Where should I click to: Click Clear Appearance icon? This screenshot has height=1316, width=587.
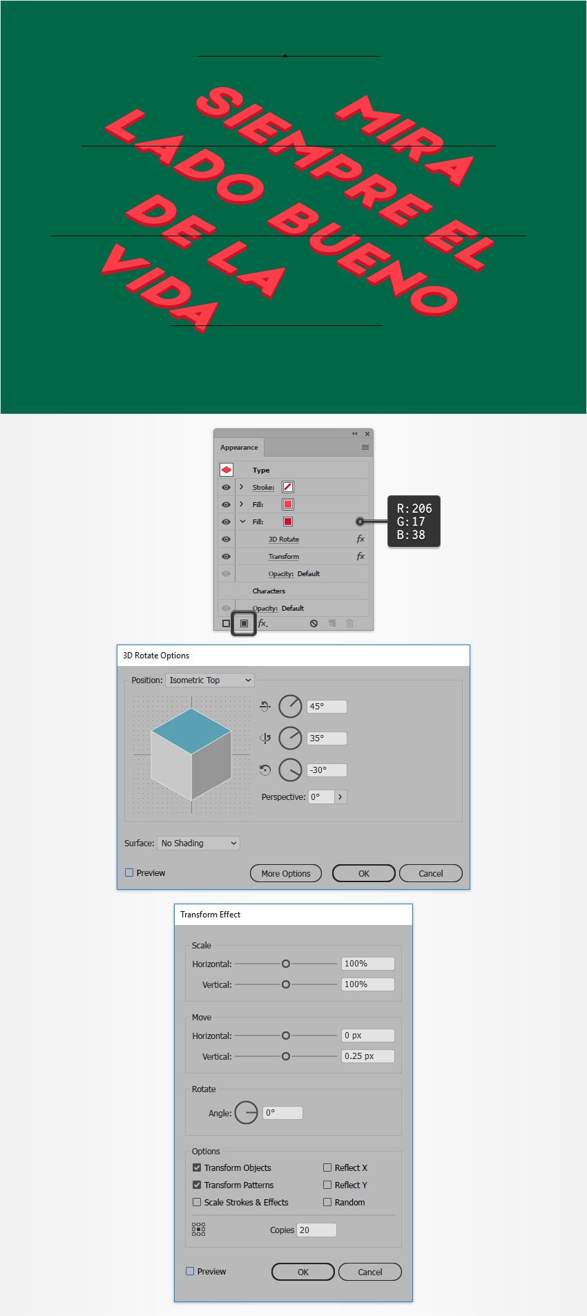314,623
